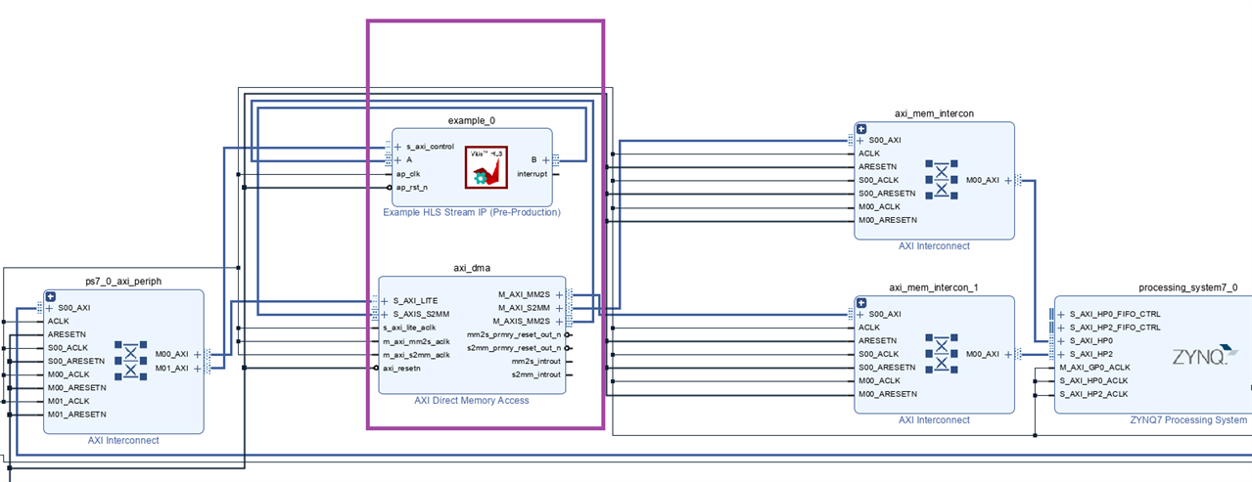Screen dimensions: 1252x482
Task: Select the mm2s_introut pin on axi_dma
Action: tap(536, 361)
